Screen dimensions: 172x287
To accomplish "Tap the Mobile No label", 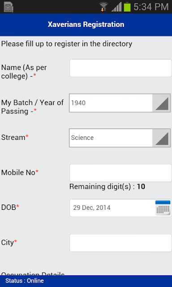I will [20, 172].
